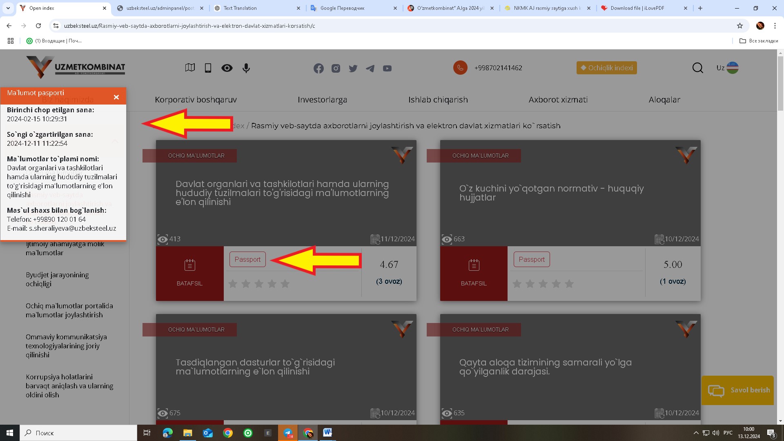Image resolution: width=784 pixels, height=441 pixels.
Task: Click Passport button on O`z kuchini card
Action: 531,259
